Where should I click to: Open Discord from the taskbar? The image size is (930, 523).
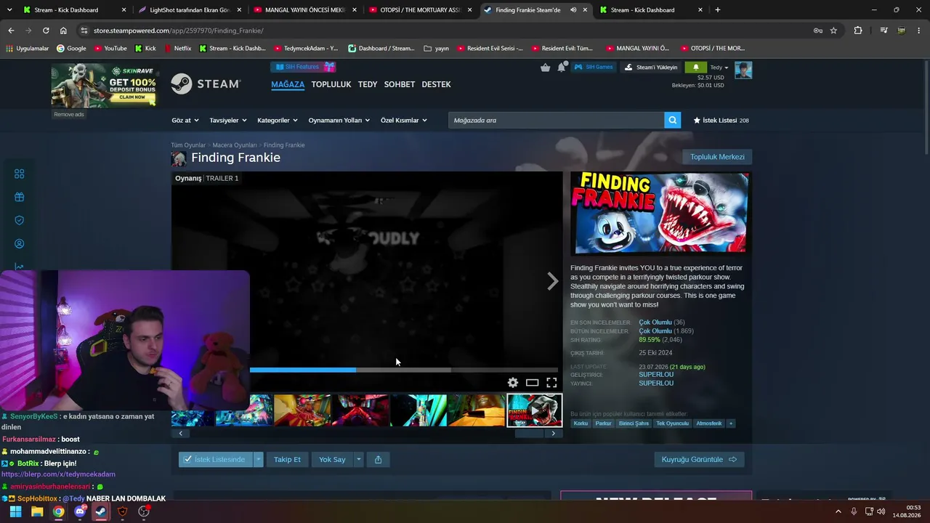tap(80, 511)
